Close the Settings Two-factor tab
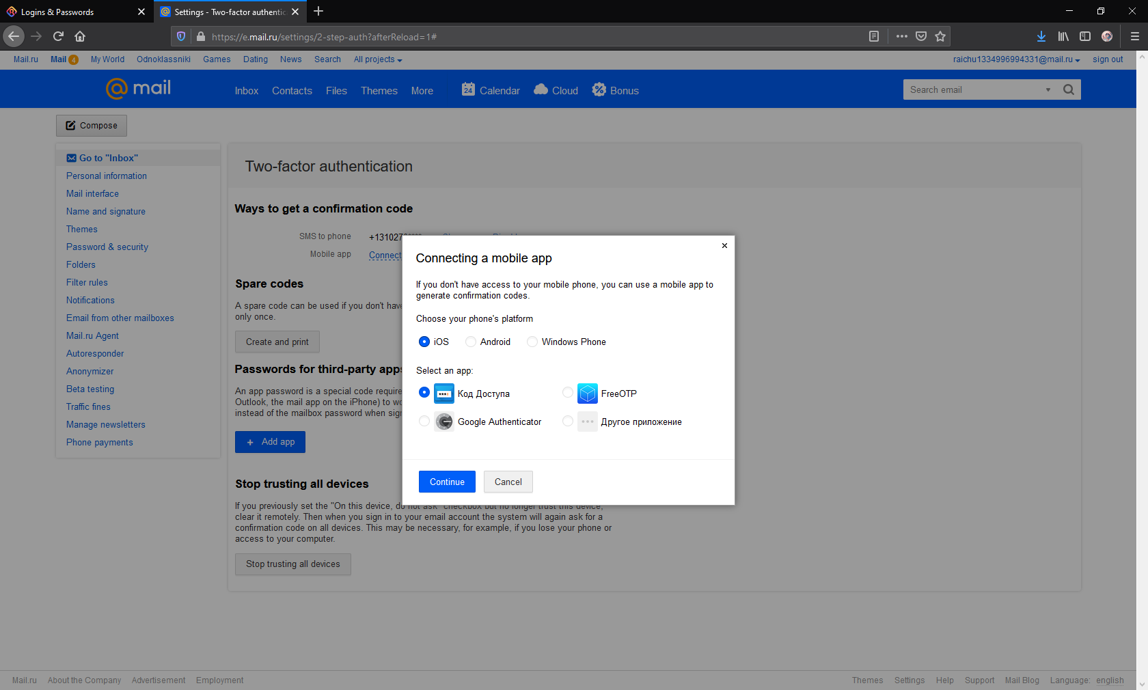Screen dimensions: 1148x690 pyautogui.click(x=295, y=12)
